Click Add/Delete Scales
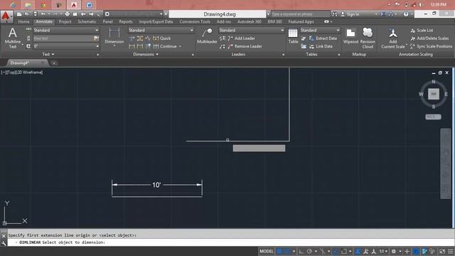 tap(429, 38)
